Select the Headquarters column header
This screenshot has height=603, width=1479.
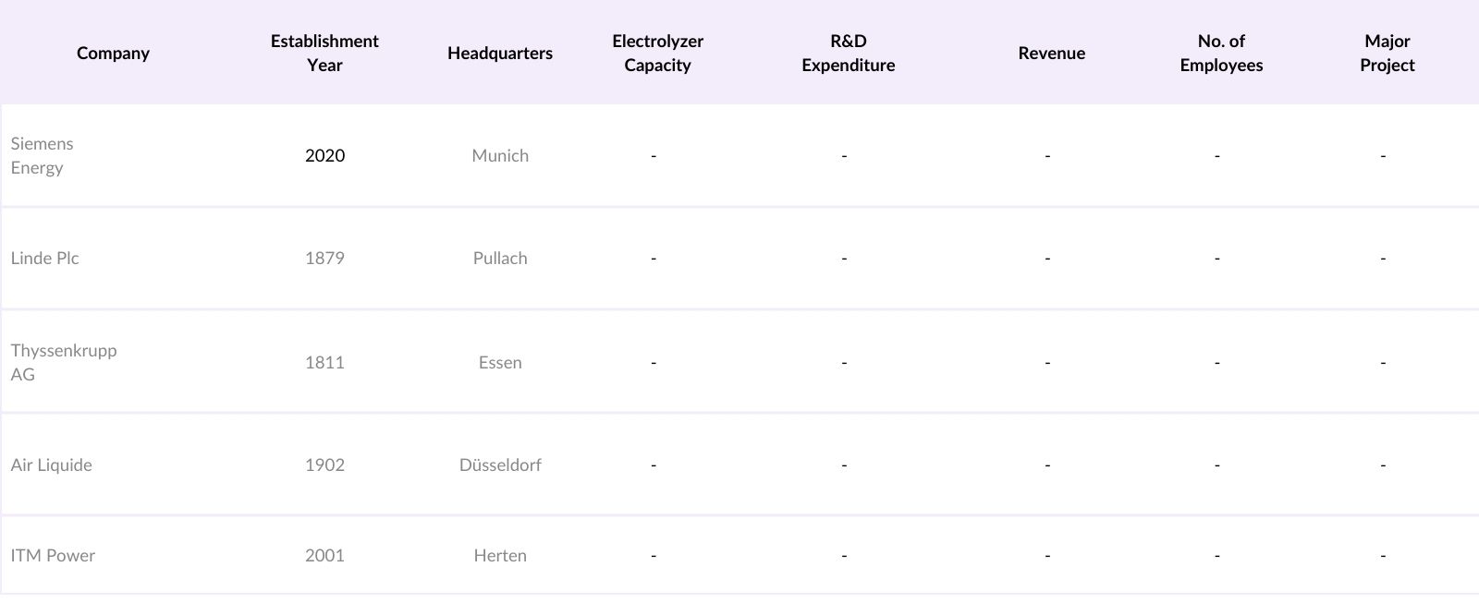pos(500,53)
